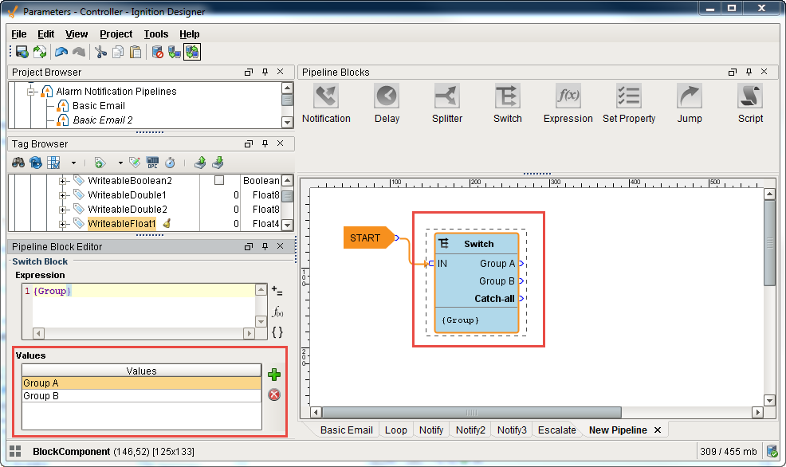Click the garbage collection icon in status bar
The width and height of the screenshot is (786, 467).
772,452
